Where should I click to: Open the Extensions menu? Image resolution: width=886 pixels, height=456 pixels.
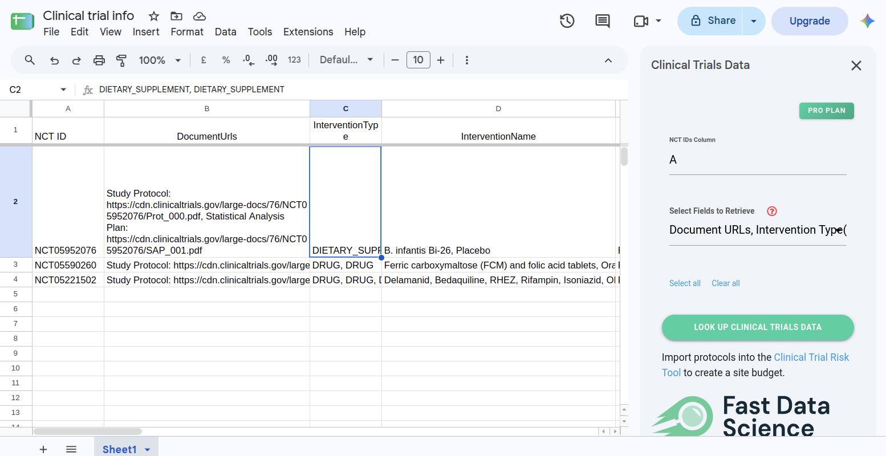click(308, 32)
